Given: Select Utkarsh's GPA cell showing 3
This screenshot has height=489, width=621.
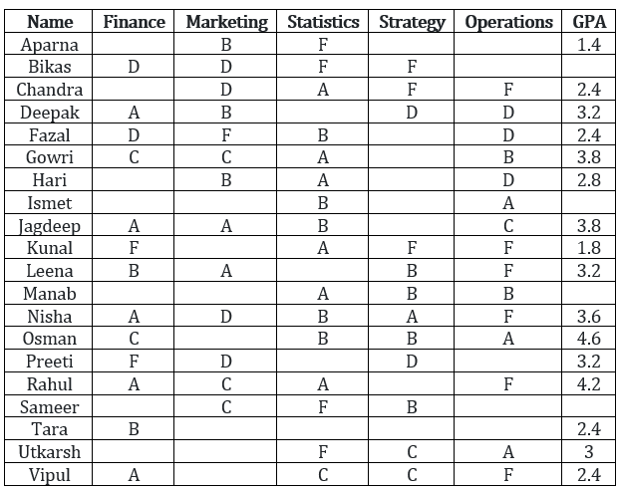Looking at the screenshot, I should click(589, 451).
